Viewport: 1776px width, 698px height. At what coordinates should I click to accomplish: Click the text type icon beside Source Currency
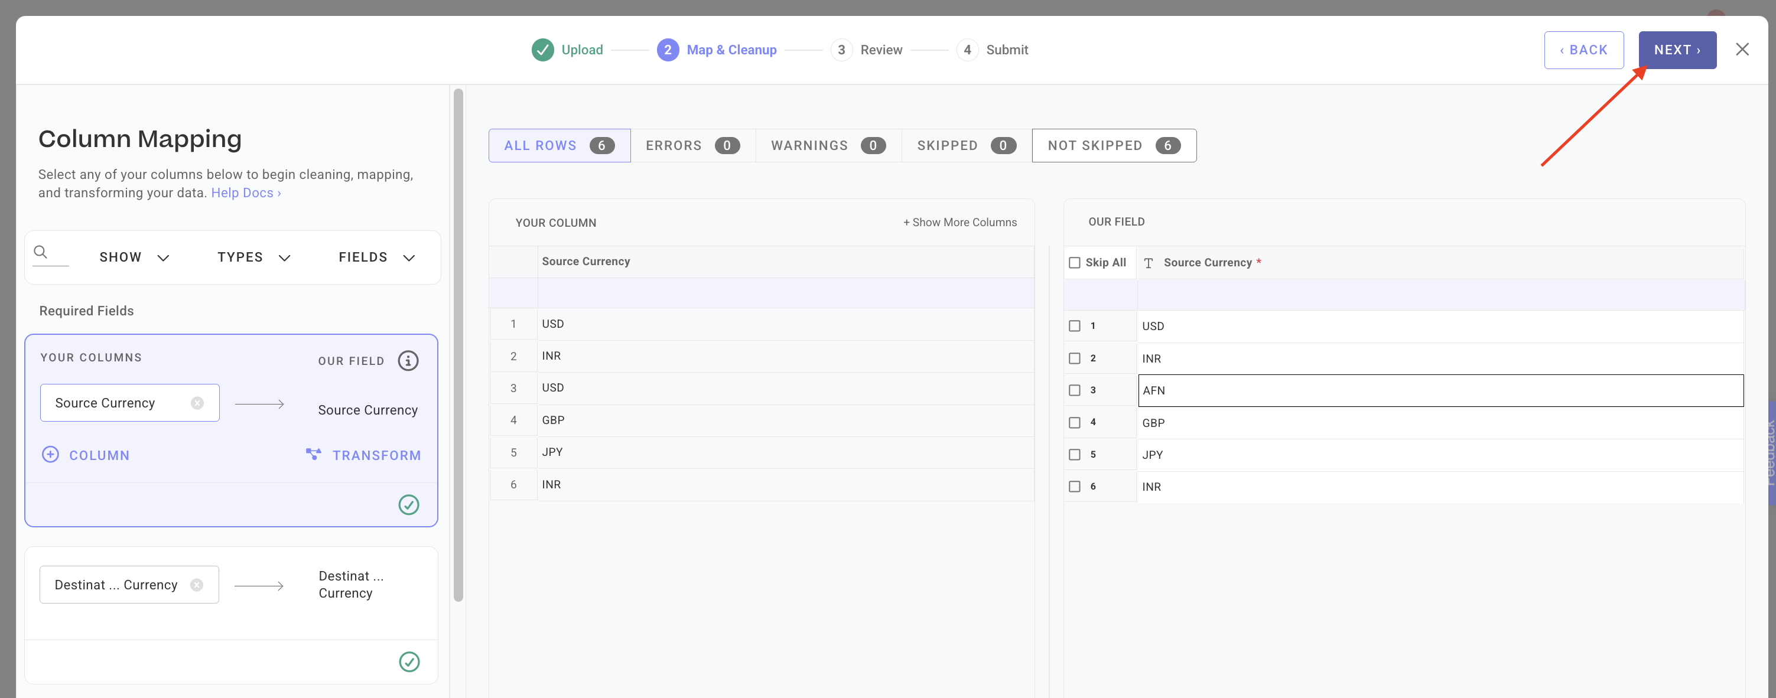pyautogui.click(x=1148, y=263)
